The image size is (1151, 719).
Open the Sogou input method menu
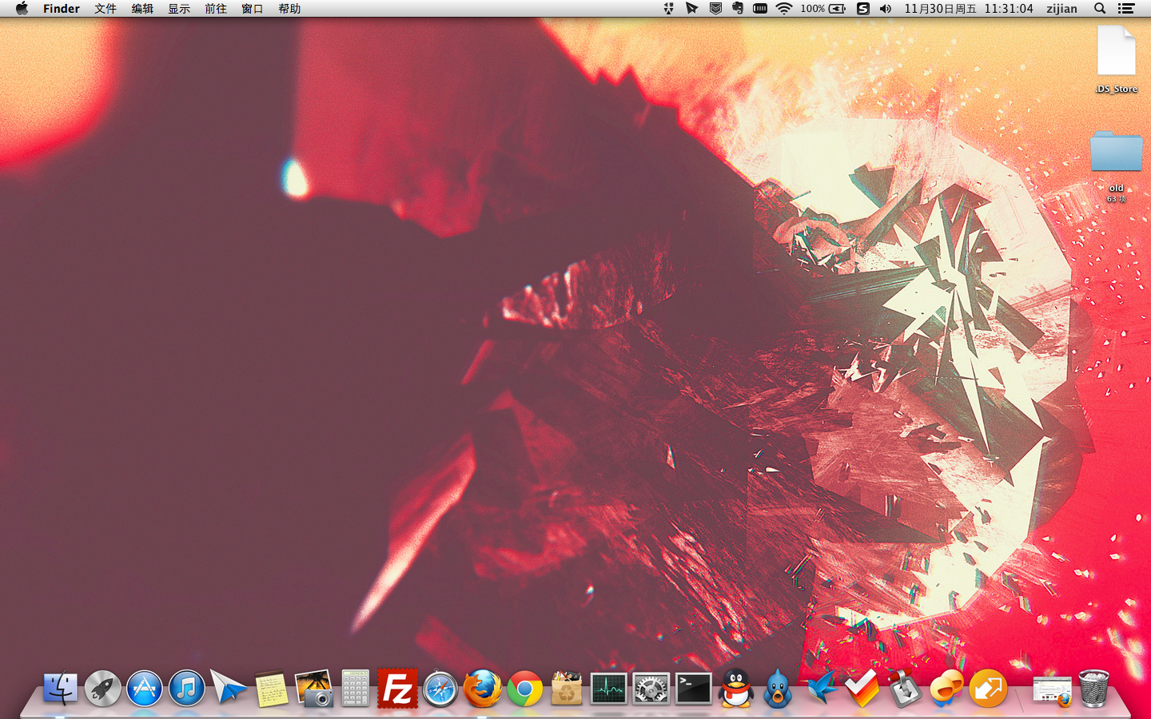coord(863,9)
